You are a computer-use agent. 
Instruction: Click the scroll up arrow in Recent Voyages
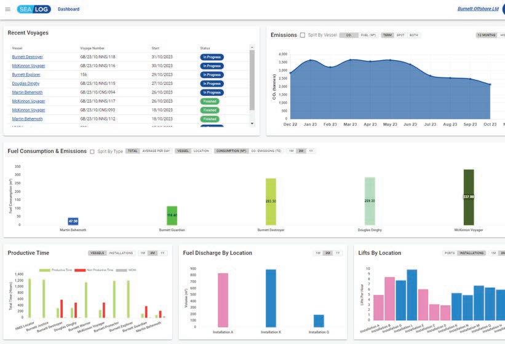252,47
